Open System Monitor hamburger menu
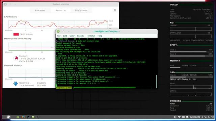This screenshot has width=216, height=121. click(x=115, y=10)
